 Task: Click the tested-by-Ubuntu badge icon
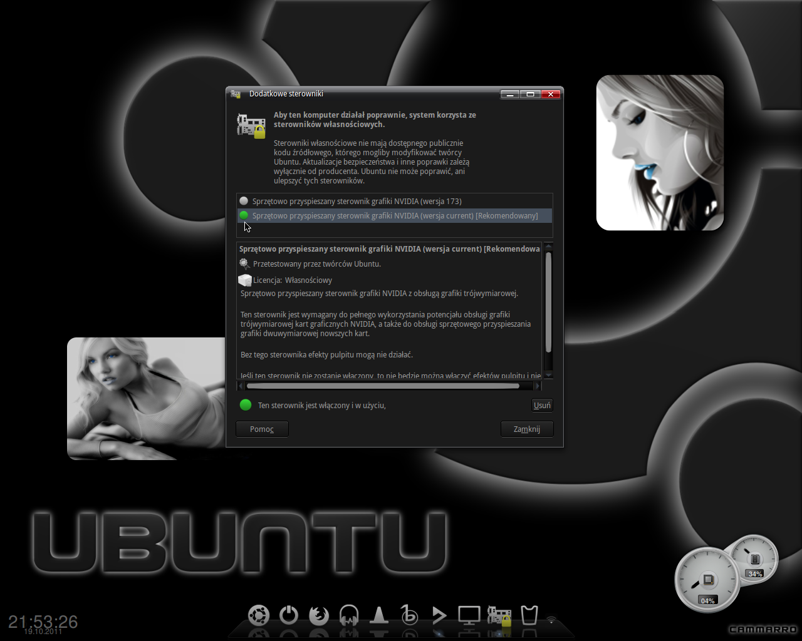(244, 264)
